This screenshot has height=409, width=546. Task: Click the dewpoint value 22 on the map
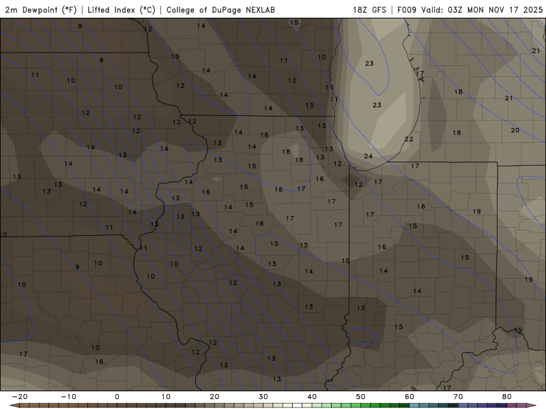(409, 139)
